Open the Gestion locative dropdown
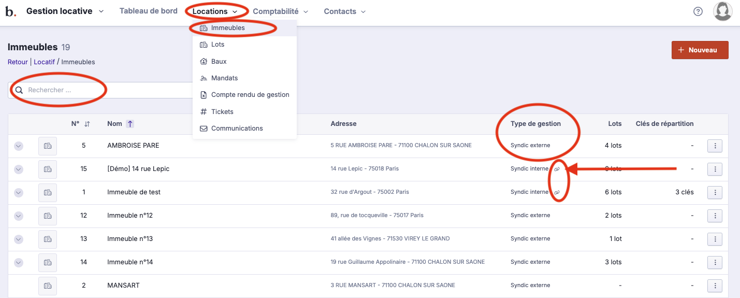This screenshot has height=298, width=740. (65, 11)
